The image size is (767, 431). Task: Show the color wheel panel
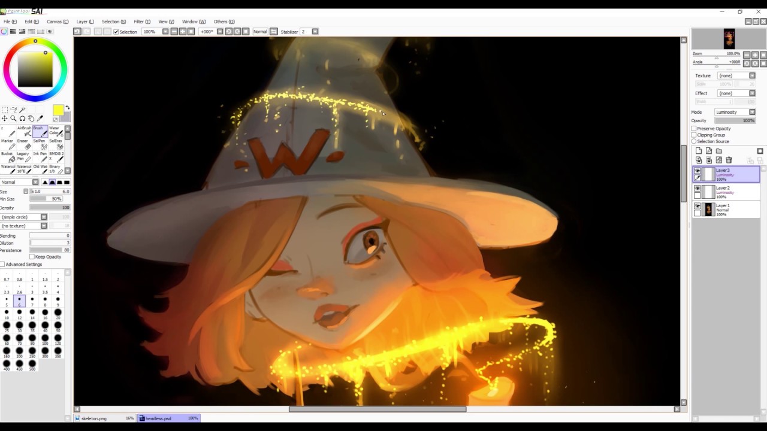(4, 31)
